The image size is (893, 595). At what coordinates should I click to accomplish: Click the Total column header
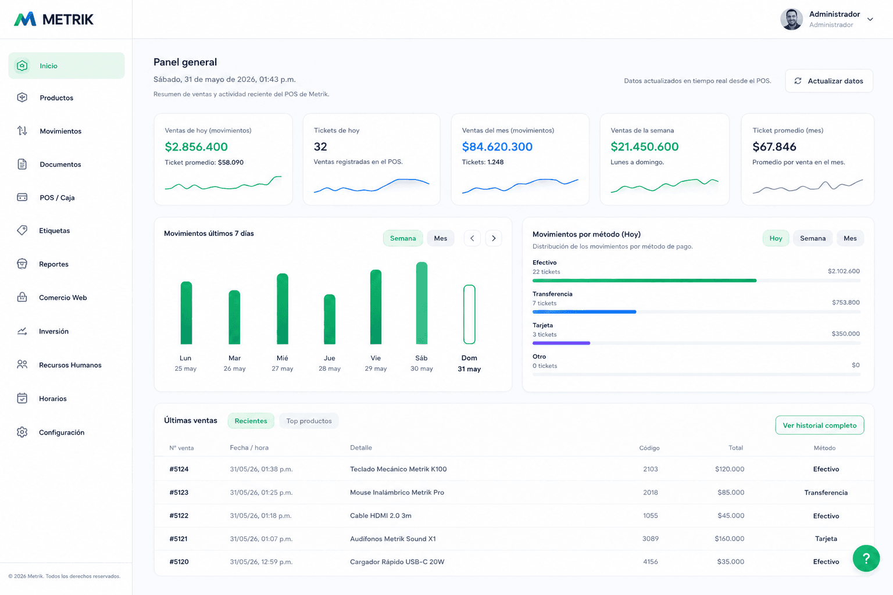pyautogui.click(x=735, y=448)
